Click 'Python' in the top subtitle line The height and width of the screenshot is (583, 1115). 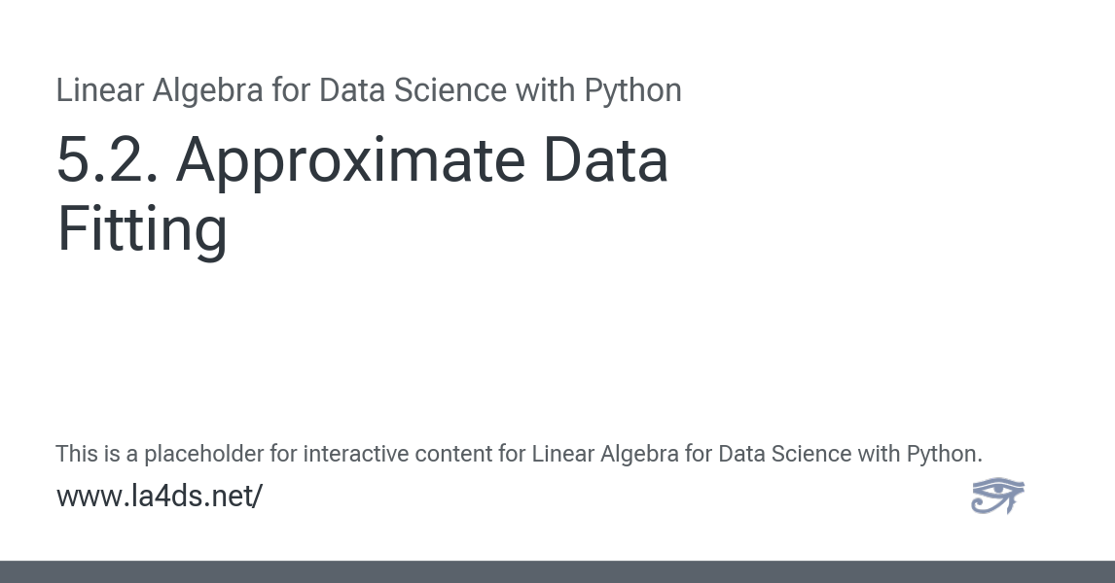[x=632, y=90]
